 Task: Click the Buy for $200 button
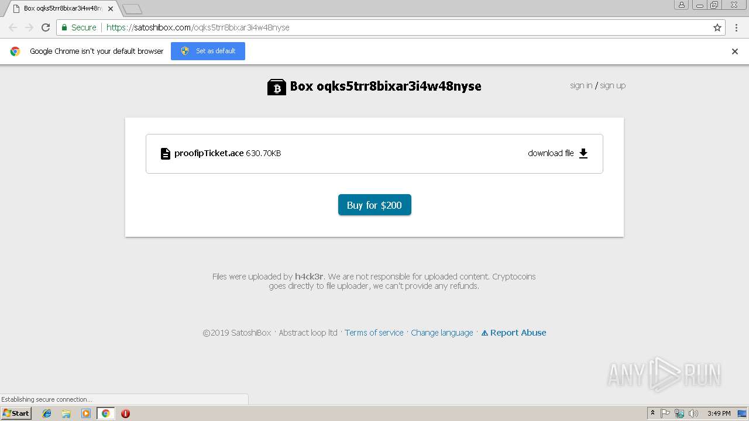tap(374, 205)
